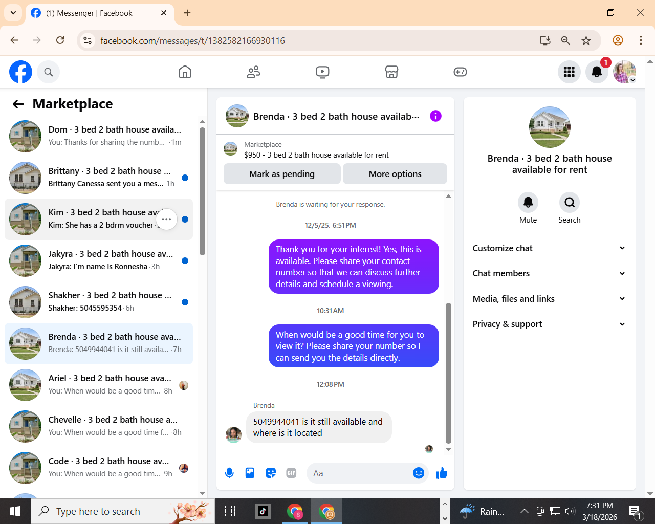This screenshot has height=524, width=655.
Task: Open Dom's conversation
Action: (x=99, y=136)
